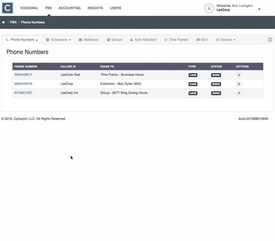Switch to the Mailboxes tab
The height and width of the screenshot is (241, 275).
coord(89,40)
